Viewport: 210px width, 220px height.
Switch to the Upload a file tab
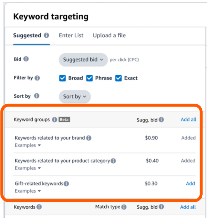pos(109,36)
